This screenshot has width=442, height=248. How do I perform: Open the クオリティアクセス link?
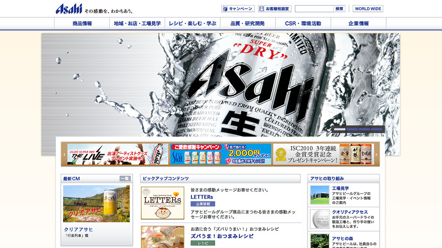point(350,212)
